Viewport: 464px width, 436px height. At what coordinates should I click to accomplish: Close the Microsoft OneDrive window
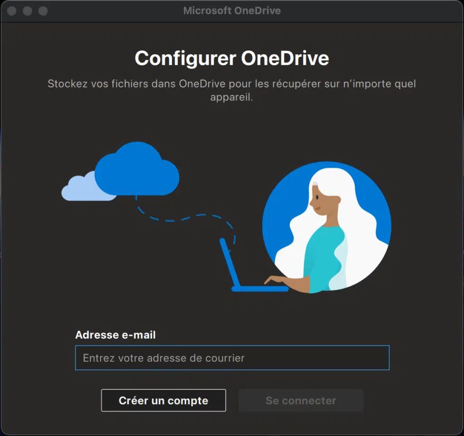12,11
